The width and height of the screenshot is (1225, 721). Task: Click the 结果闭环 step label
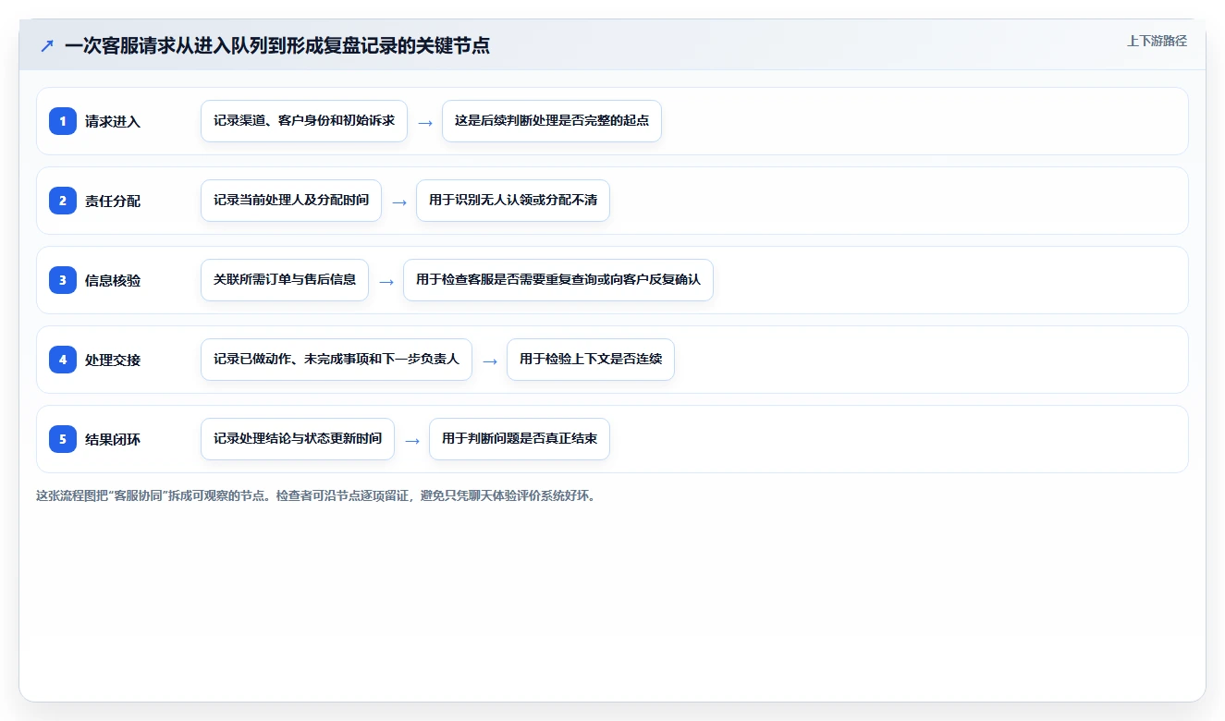[x=113, y=439]
